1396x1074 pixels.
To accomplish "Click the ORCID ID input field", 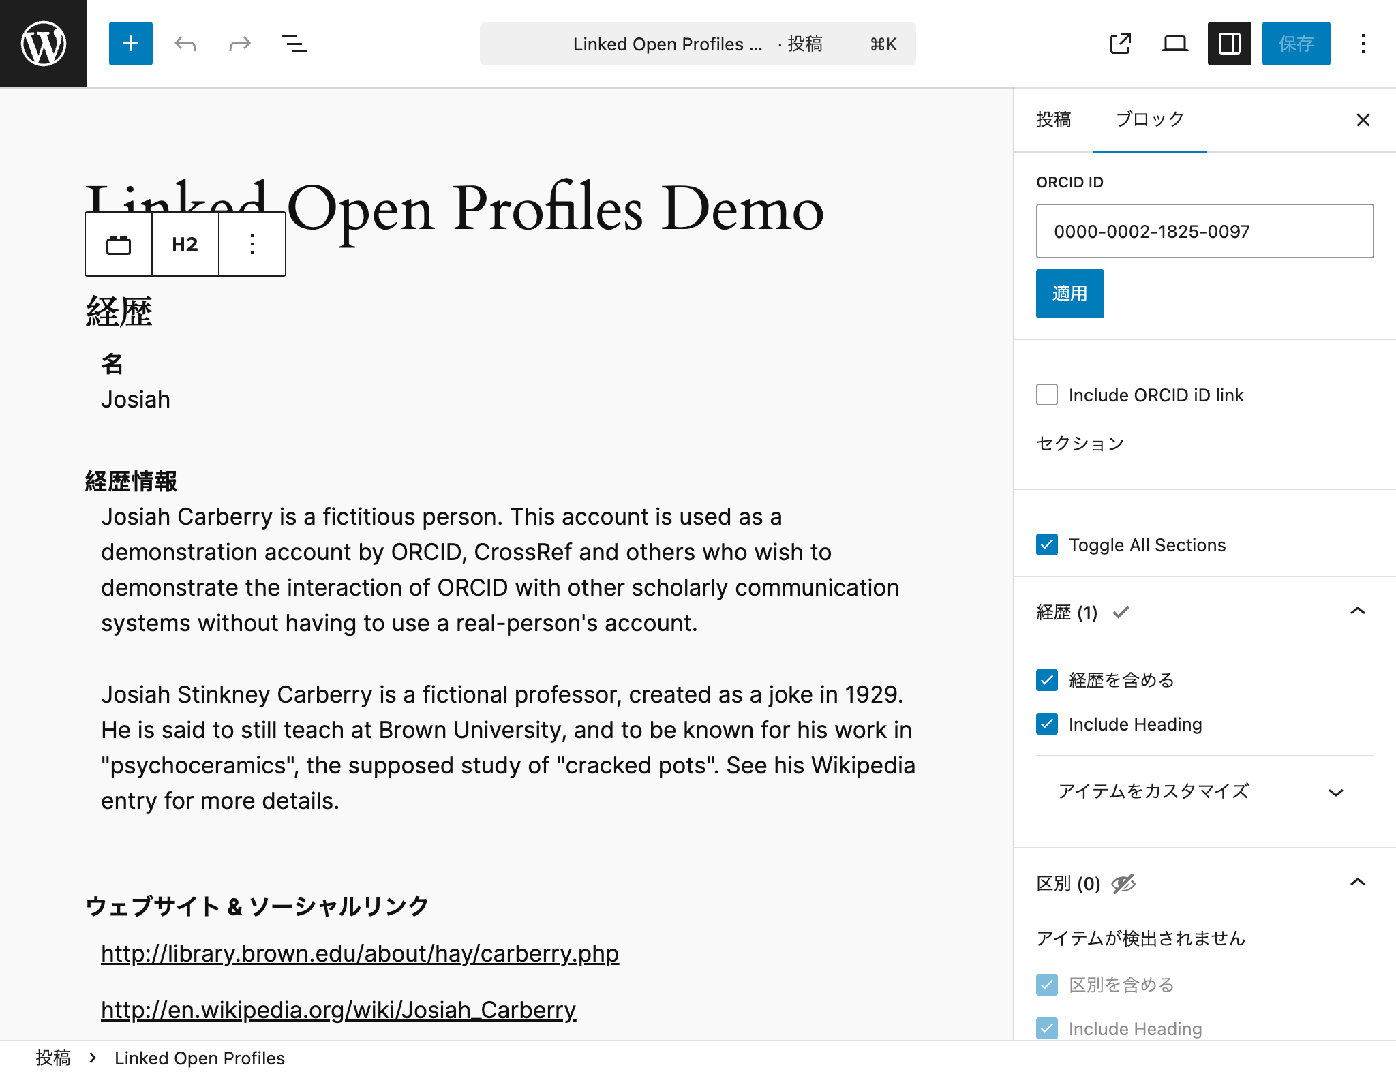I will [x=1205, y=231].
